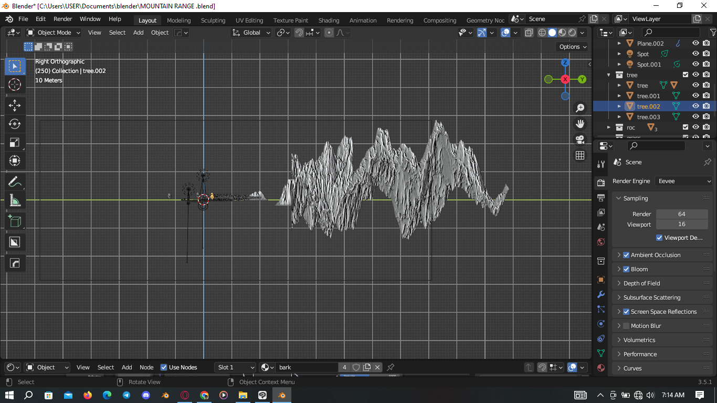Pin the bark material slot
The width and height of the screenshot is (717, 403).
390,367
